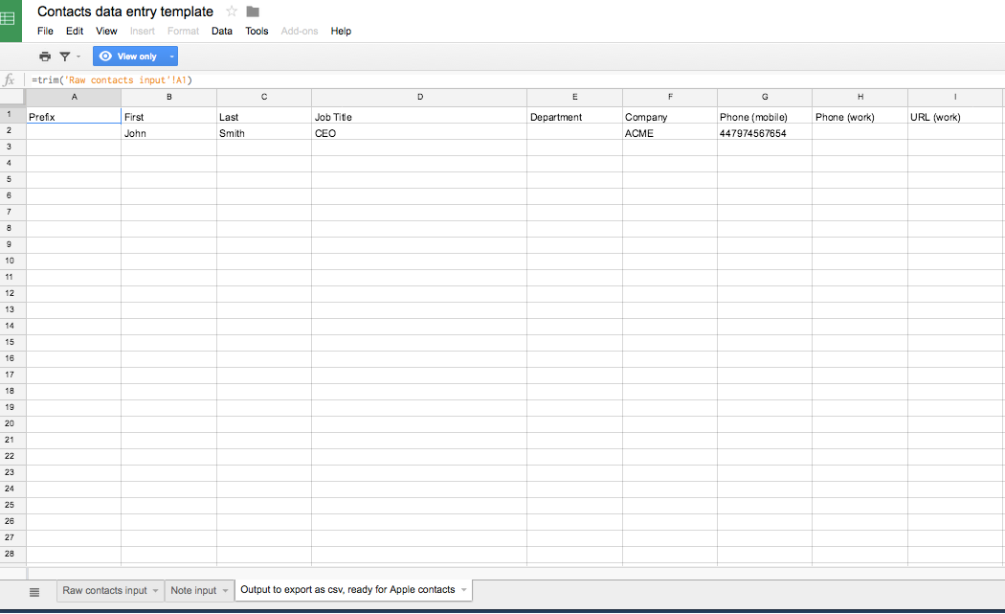Select column D header

(x=419, y=97)
